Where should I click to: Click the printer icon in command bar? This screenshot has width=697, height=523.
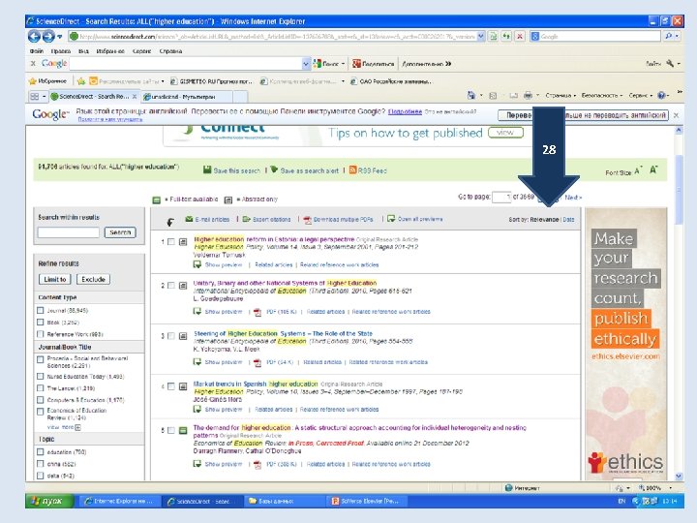click(x=528, y=95)
